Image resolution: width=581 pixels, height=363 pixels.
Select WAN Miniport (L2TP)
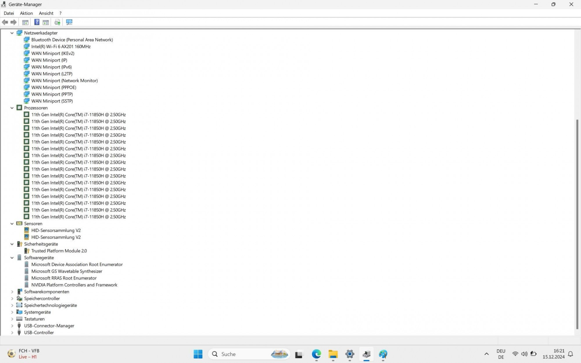[52, 74]
